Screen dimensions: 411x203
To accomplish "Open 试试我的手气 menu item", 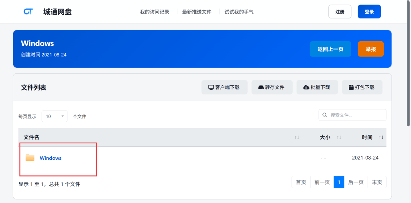I will pyautogui.click(x=239, y=12).
